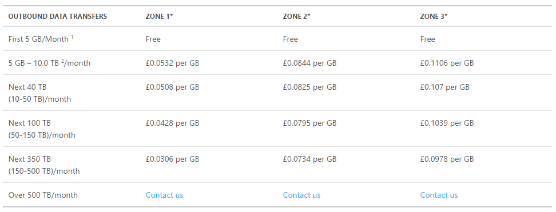This screenshot has height=212, width=556.
Task: Click the Free cell under Zone 2
Action: [290, 39]
